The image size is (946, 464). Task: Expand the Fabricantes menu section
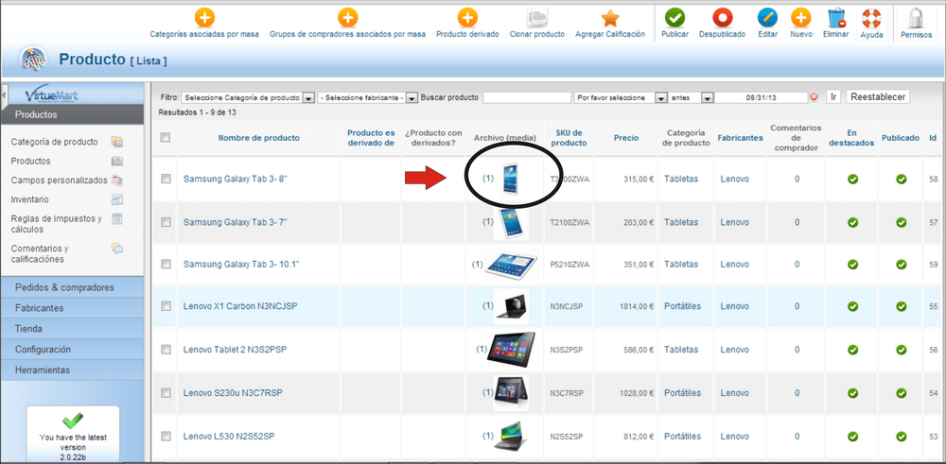coord(73,308)
